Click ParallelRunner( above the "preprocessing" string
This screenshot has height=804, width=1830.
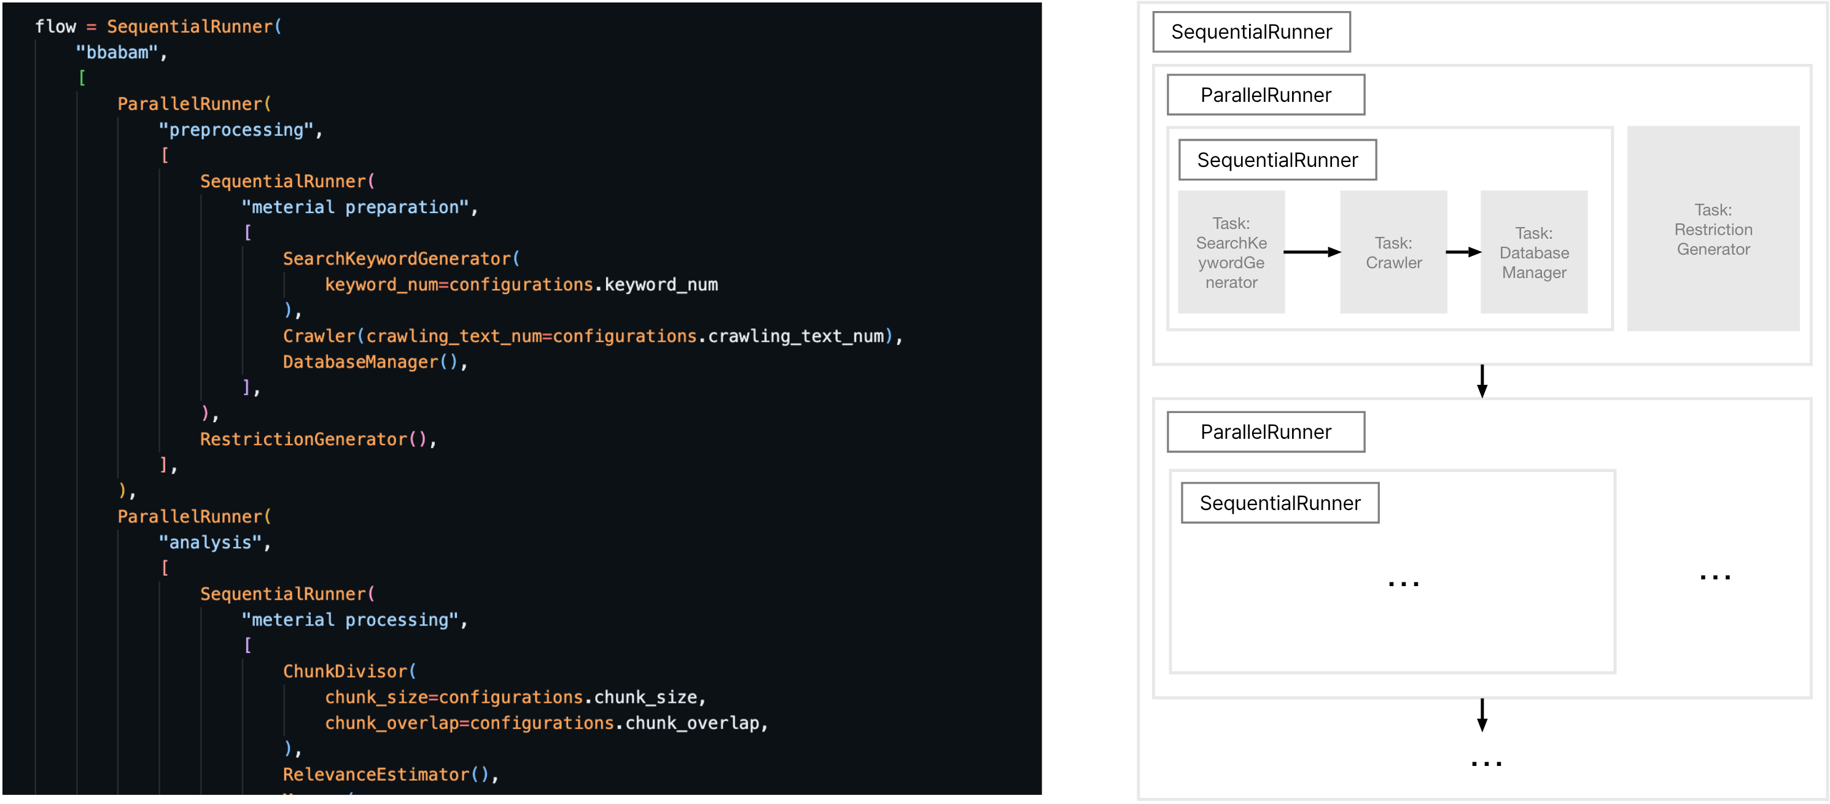194,104
